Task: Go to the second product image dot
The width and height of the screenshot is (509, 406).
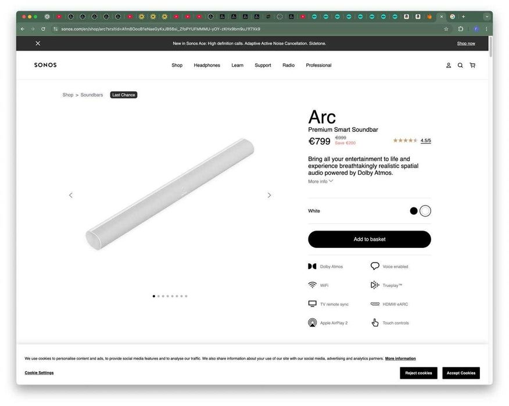Action: click(x=159, y=296)
